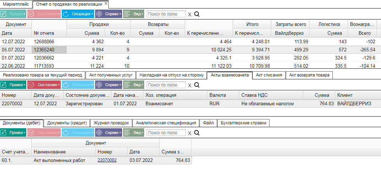Close the Отчет о продажах по реализации tab

(x=106, y=4)
